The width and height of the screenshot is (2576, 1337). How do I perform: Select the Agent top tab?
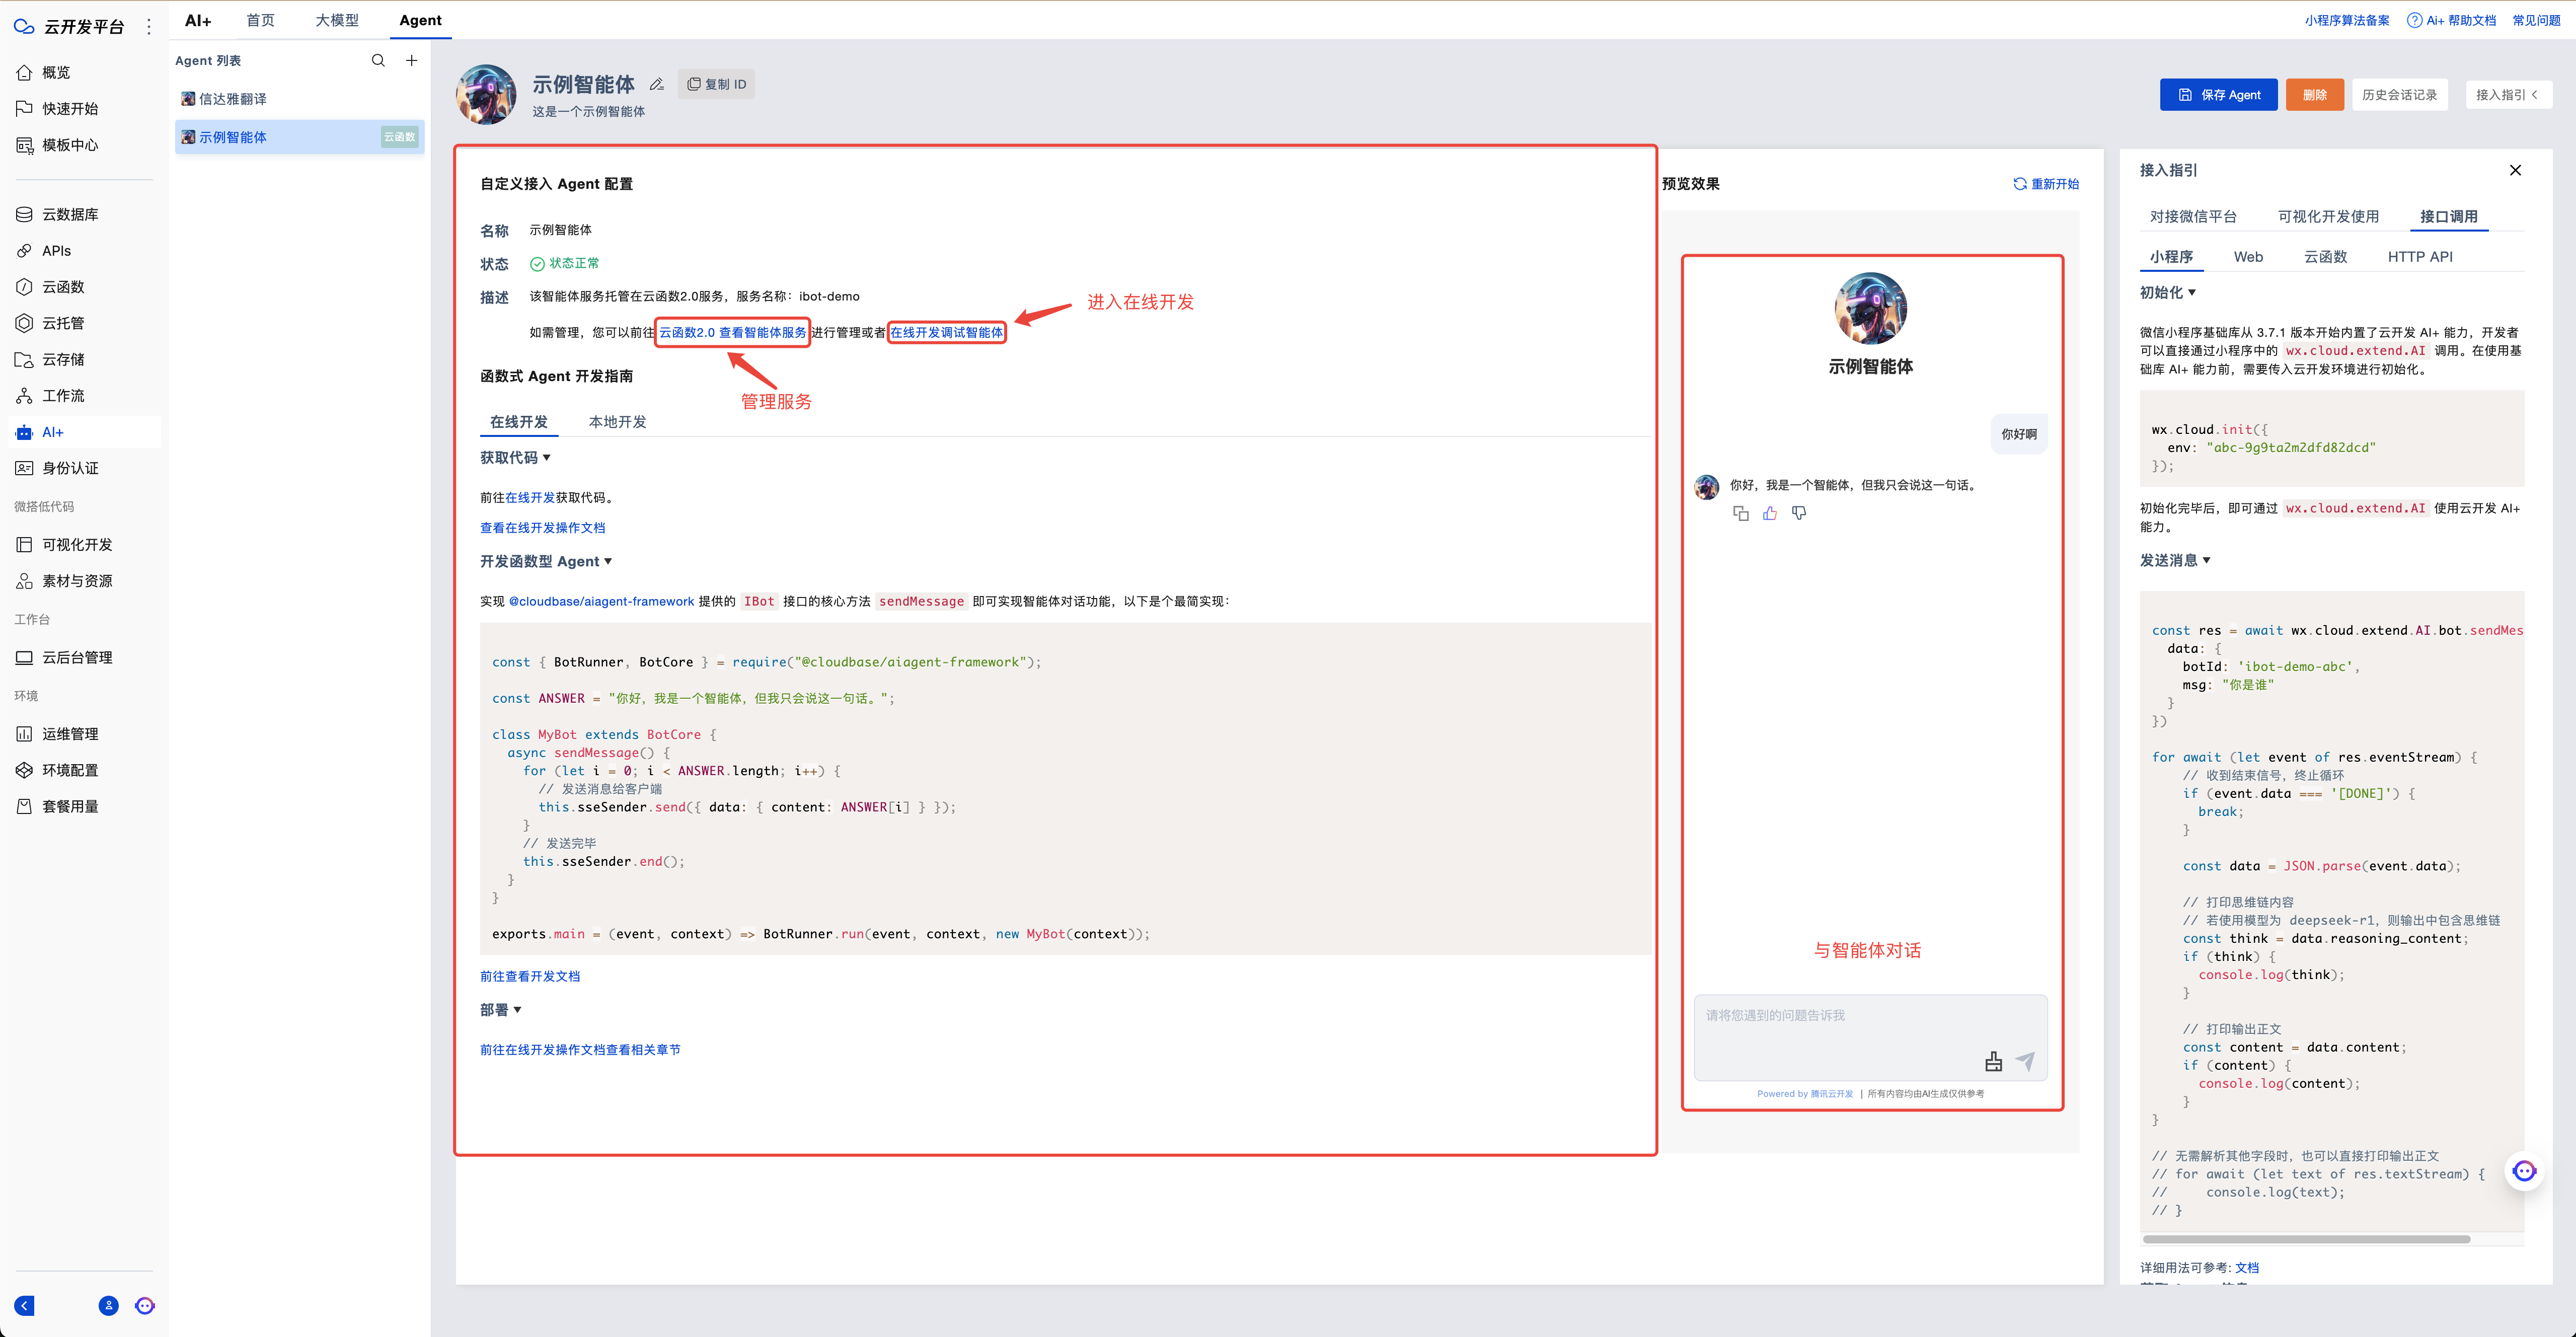420,20
